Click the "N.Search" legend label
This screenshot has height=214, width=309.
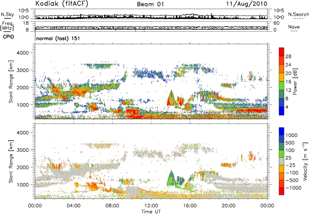pos(298,14)
